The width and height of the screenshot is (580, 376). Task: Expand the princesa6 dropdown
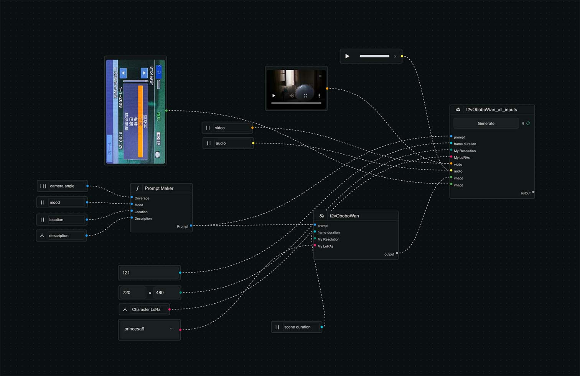(171, 329)
